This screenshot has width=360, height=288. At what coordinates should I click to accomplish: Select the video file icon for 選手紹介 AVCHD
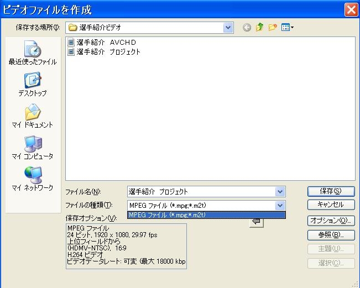pyautogui.click(x=71, y=43)
